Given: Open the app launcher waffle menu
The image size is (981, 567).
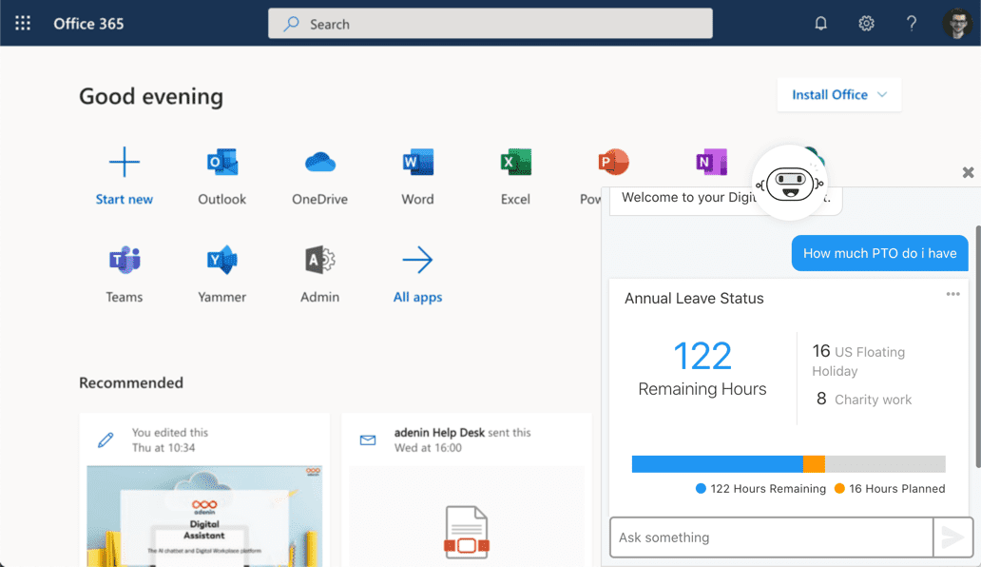Looking at the screenshot, I should point(23,24).
